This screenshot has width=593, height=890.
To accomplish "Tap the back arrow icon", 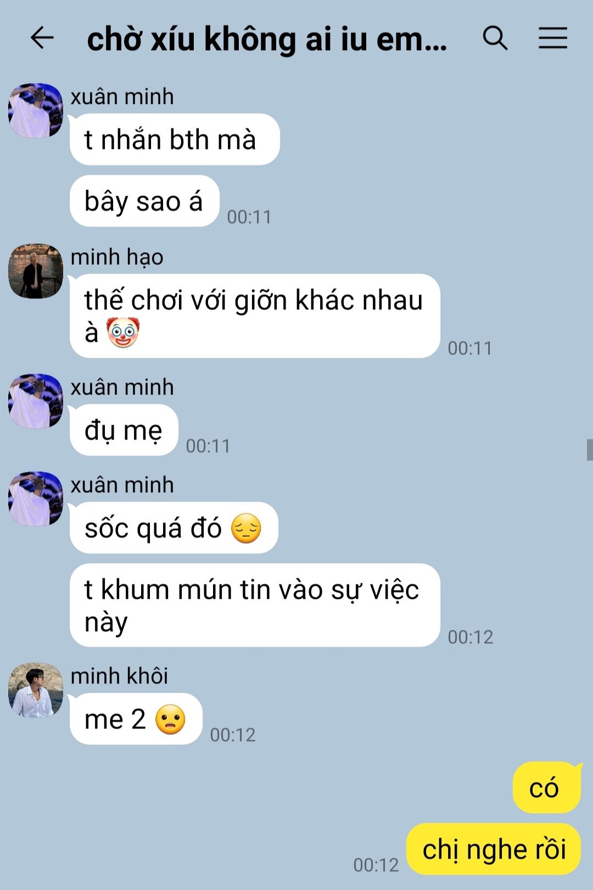I will pos(42,38).
